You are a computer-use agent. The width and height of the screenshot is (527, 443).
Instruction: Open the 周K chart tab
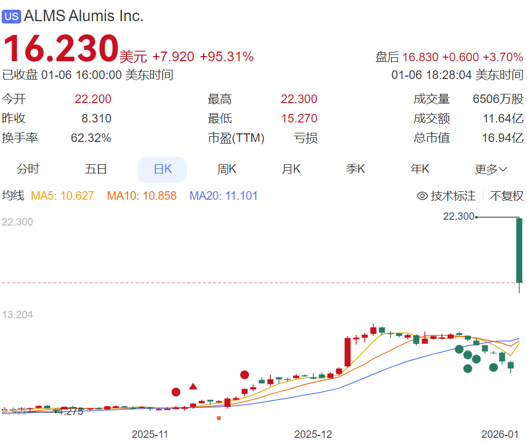pyautogui.click(x=227, y=169)
